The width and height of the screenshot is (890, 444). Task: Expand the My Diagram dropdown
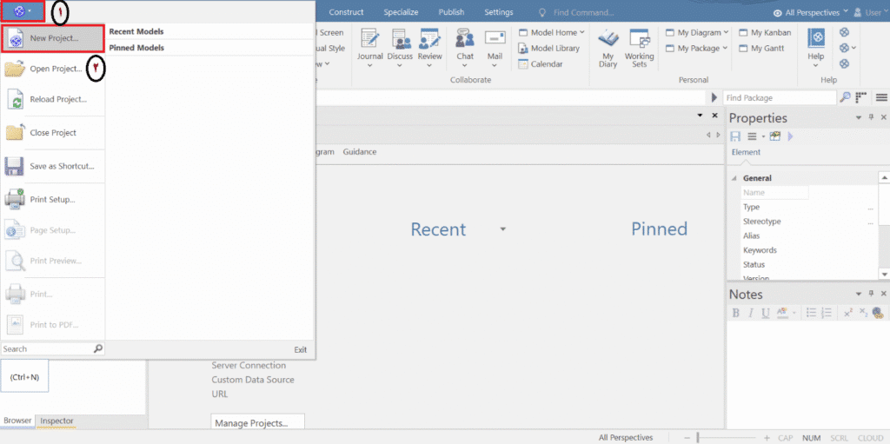(696, 32)
